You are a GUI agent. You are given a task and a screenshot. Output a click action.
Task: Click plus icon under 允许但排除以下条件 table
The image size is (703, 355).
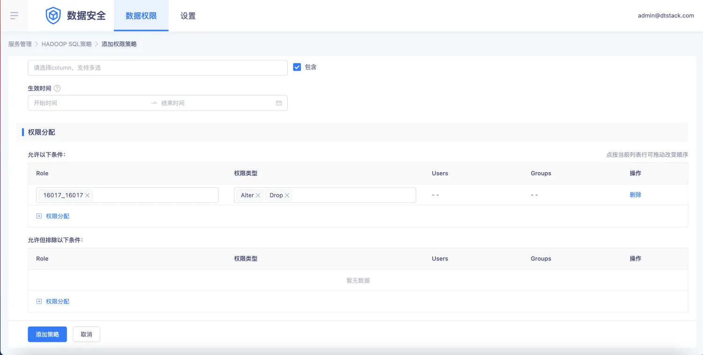click(x=39, y=302)
